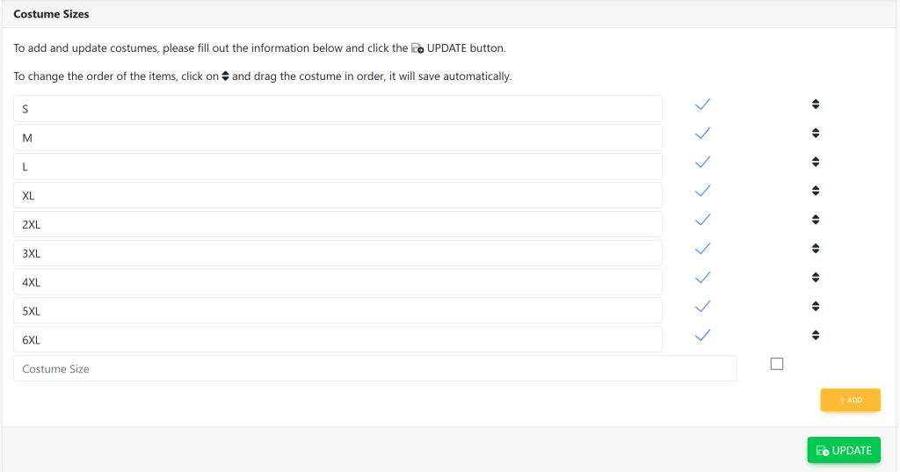The width and height of the screenshot is (900, 472).
Task: Click the blue checkmark for size L
Action: [x=702, y=162]
